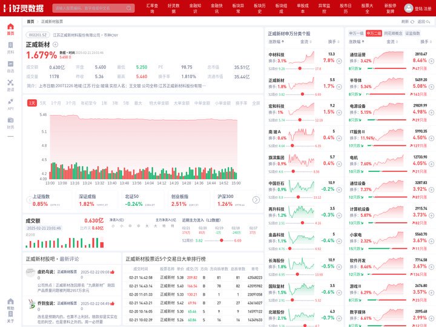
Task: Select the 5年 chart range
Action: tap(126, 103)
